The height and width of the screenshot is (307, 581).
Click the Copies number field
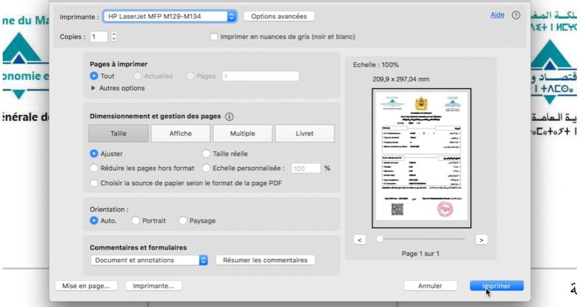pos(99,36)
